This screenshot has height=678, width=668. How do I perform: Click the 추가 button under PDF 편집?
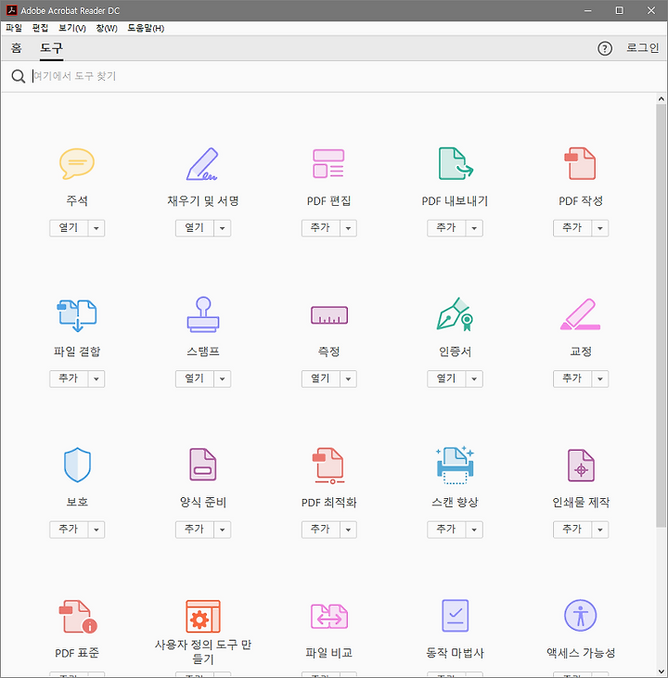coord(321,228)
